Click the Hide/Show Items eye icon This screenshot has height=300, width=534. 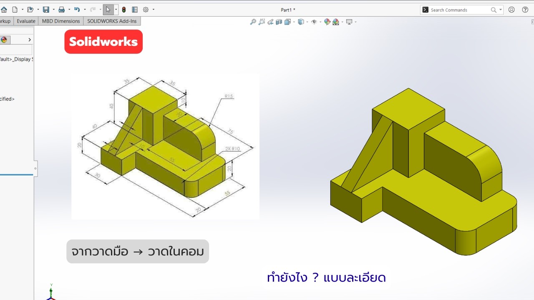tap(314, 22)
